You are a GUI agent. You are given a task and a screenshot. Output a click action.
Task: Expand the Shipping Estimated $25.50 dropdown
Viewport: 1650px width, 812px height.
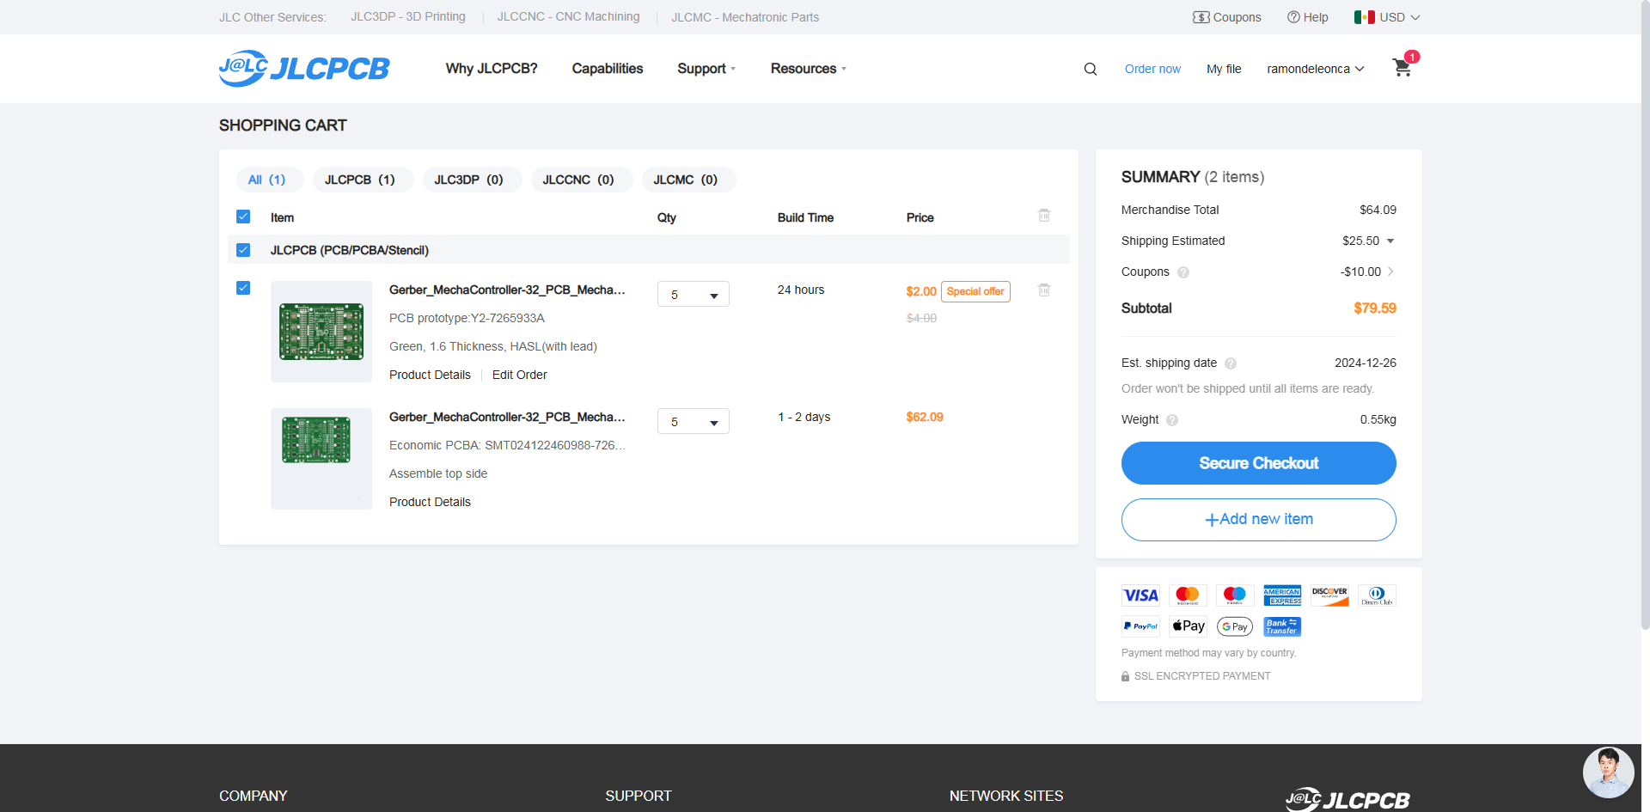click(1390, 241)
